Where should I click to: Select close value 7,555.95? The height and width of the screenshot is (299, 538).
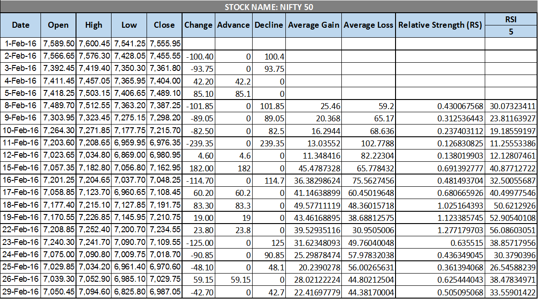tap(164, 44)
